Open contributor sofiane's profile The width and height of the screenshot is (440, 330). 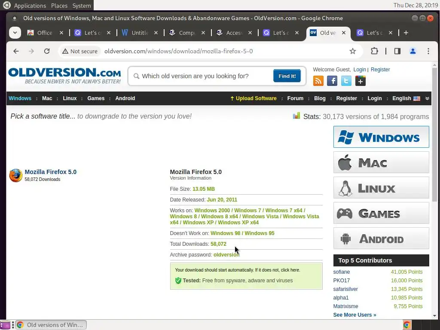point(342,272)
